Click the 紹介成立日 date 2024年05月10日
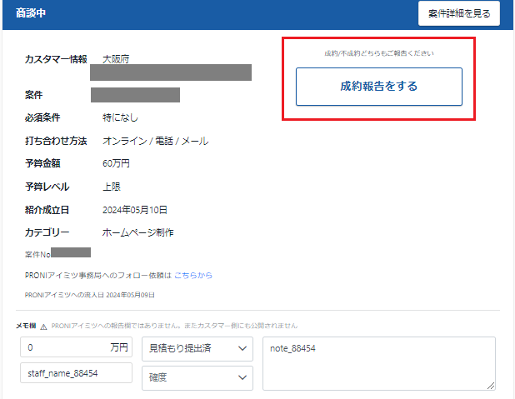Viewport: 515px width, 399px height. pyautogui.click(x=135, y=210)
